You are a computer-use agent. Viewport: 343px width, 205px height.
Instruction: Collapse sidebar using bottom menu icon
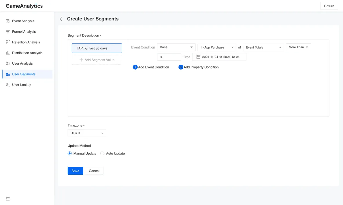click(8, 199)
